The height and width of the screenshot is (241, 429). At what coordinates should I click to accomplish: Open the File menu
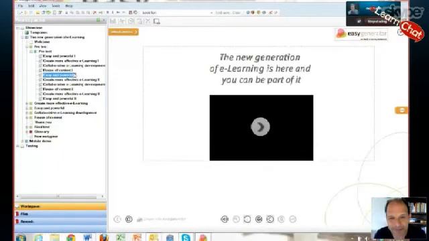click(20, 6)
